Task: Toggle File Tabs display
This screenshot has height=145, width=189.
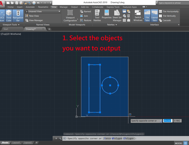Action: tap(147, 15)
